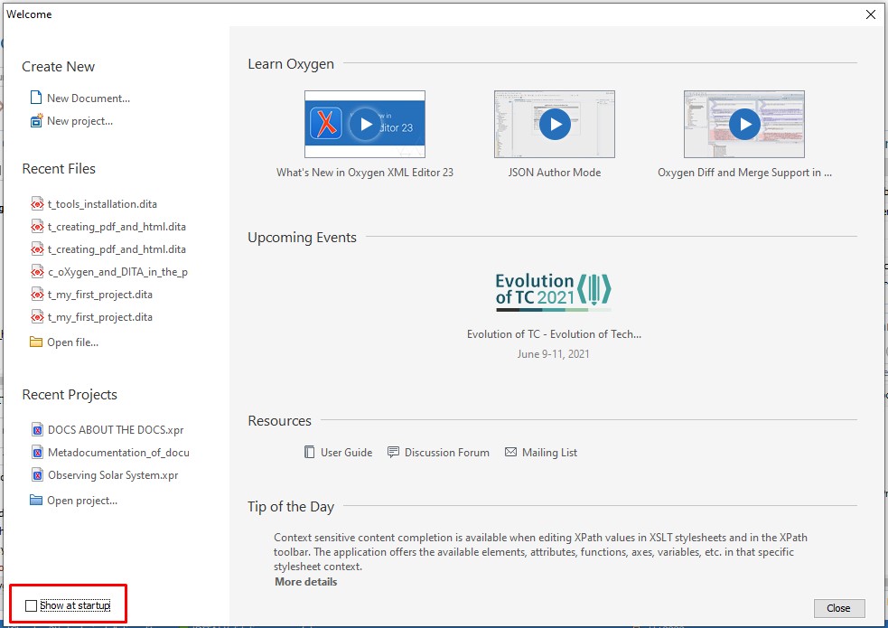The image size is (888, 628).
Task: Open the Observing Solar System.xpr project
Action: pos(113,475)
